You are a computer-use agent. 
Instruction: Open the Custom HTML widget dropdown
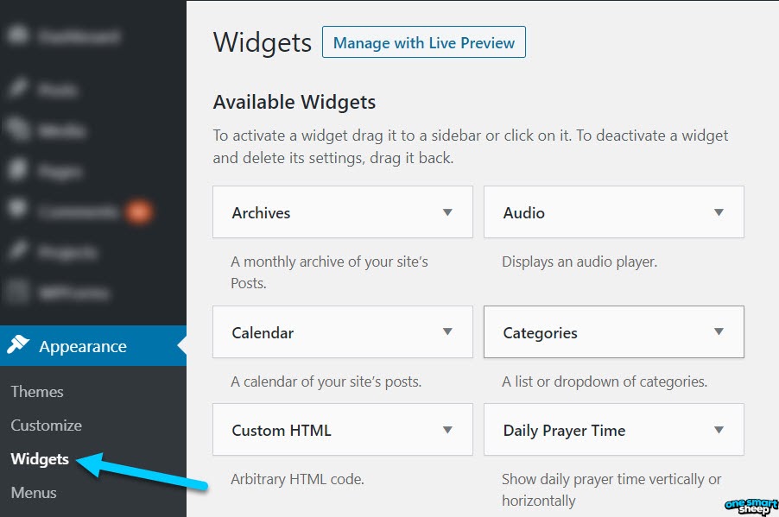(449, 429)
